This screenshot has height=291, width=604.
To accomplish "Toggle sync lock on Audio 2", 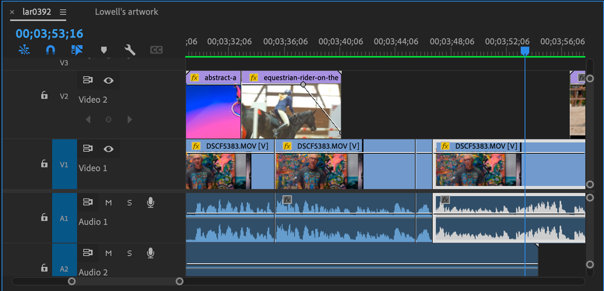I will 88,253.
